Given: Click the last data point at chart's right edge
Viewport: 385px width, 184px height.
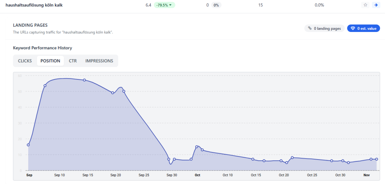Looking at the screenshot, I should (x=376, y=159).
